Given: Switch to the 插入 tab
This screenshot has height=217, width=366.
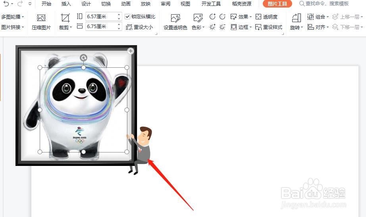Looking at the screenshot, I should [66, 4].
